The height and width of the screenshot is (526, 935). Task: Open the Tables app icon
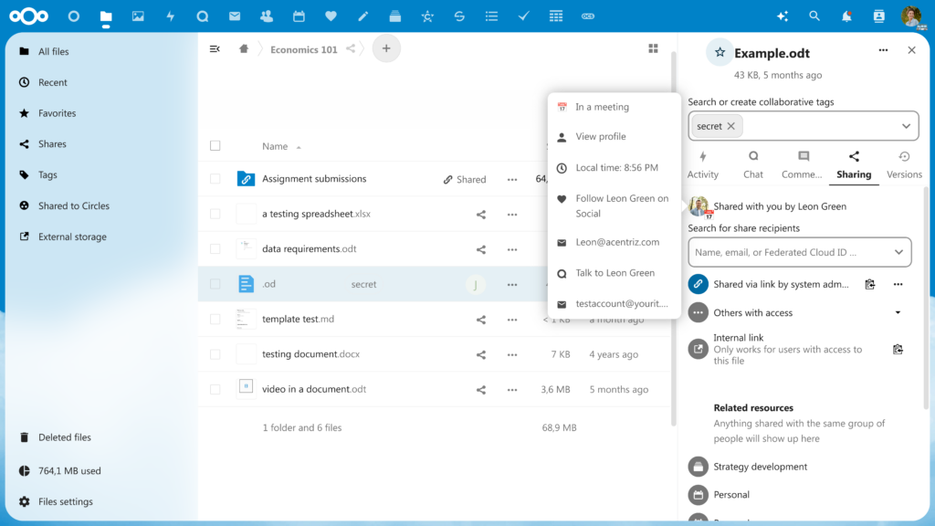point(555,16)
